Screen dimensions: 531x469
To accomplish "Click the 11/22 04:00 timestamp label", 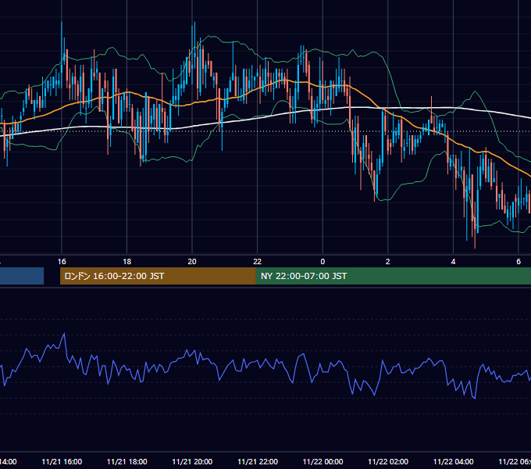I will pos(454,461).
